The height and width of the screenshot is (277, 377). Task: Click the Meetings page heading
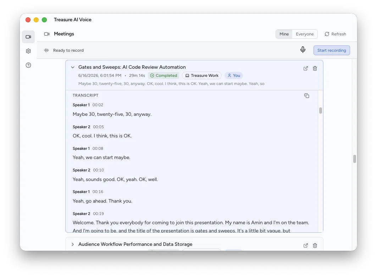tap(64, 34)
